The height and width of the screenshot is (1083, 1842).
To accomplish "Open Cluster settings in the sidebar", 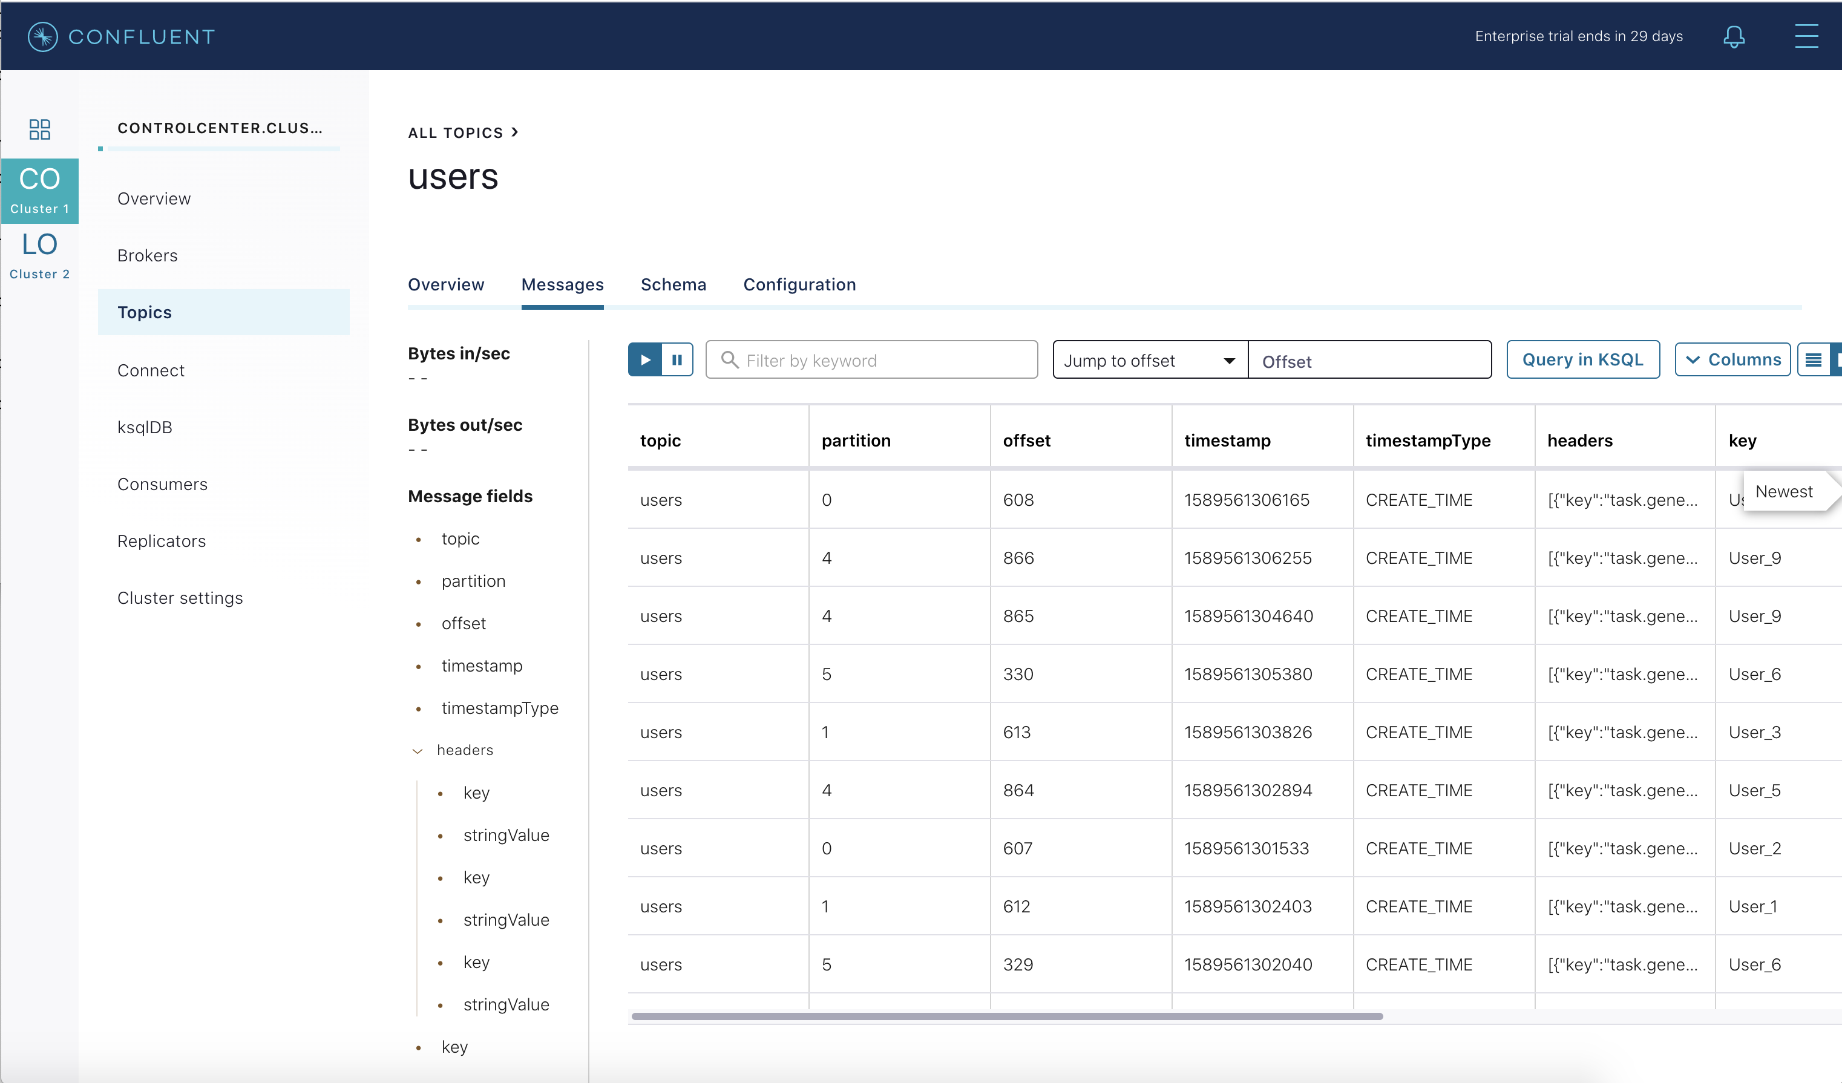I will coord(180,598).
